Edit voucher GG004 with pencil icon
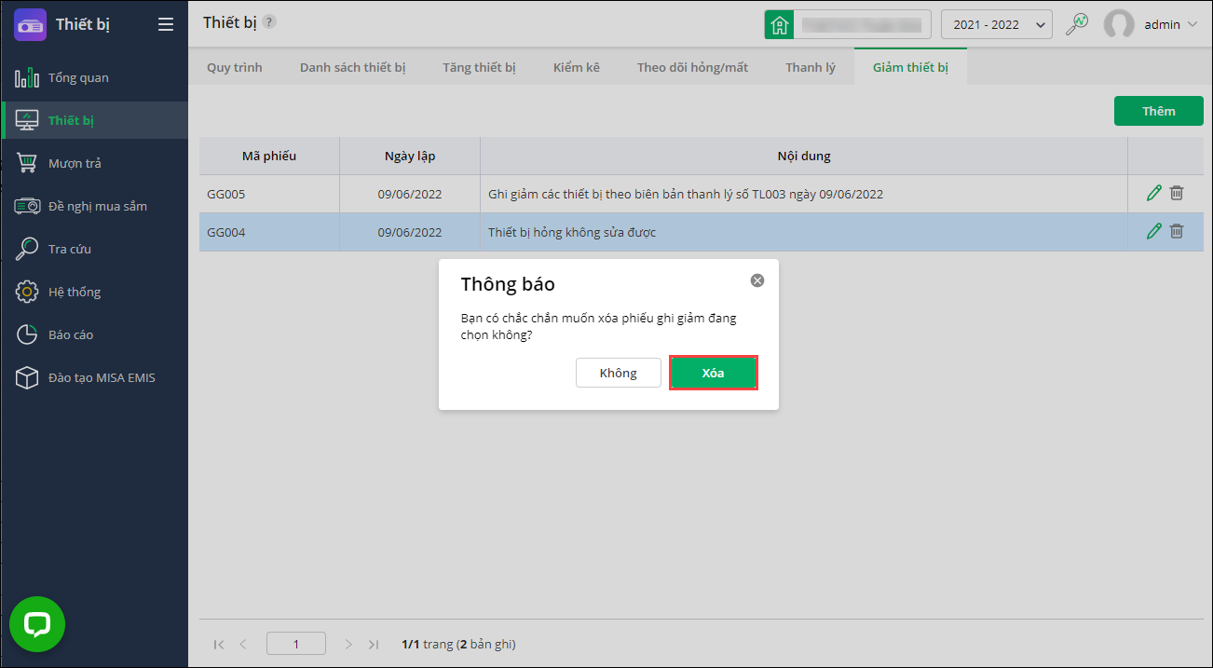The width and height of the screenshot is (1213, 668). click(x=1154, y=231)
